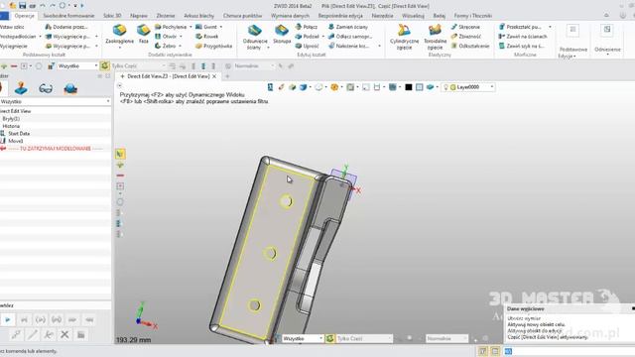
Task: Open the Chmura punktów ribbon tab
Action: click(x=242, y=16)
